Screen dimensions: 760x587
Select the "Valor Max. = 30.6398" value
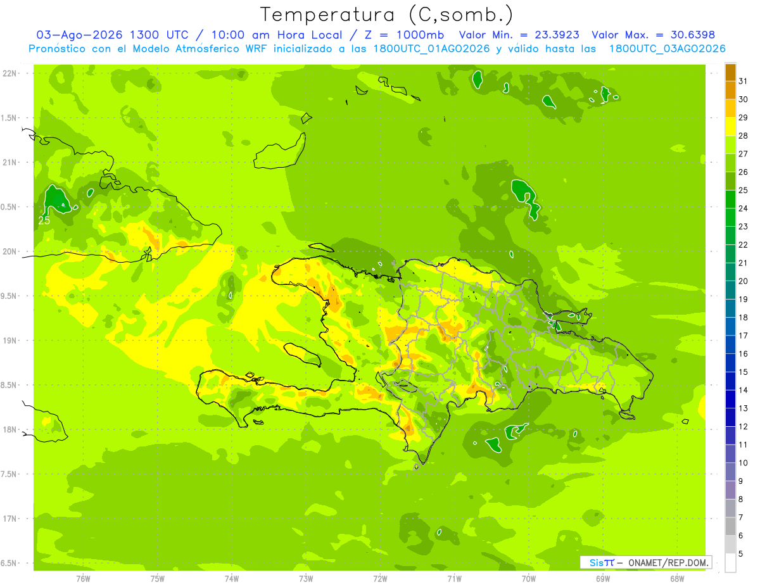click(x=654, y=35)
